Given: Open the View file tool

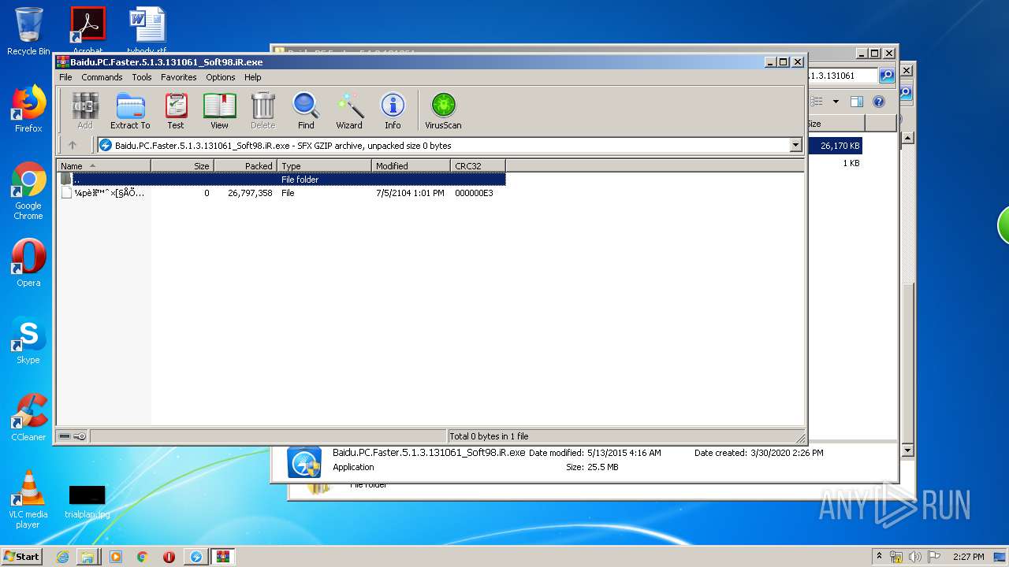Looking at the screenshot, I should click(219, 111).
